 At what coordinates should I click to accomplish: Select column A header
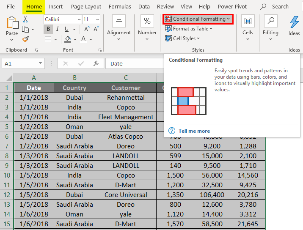34,78
